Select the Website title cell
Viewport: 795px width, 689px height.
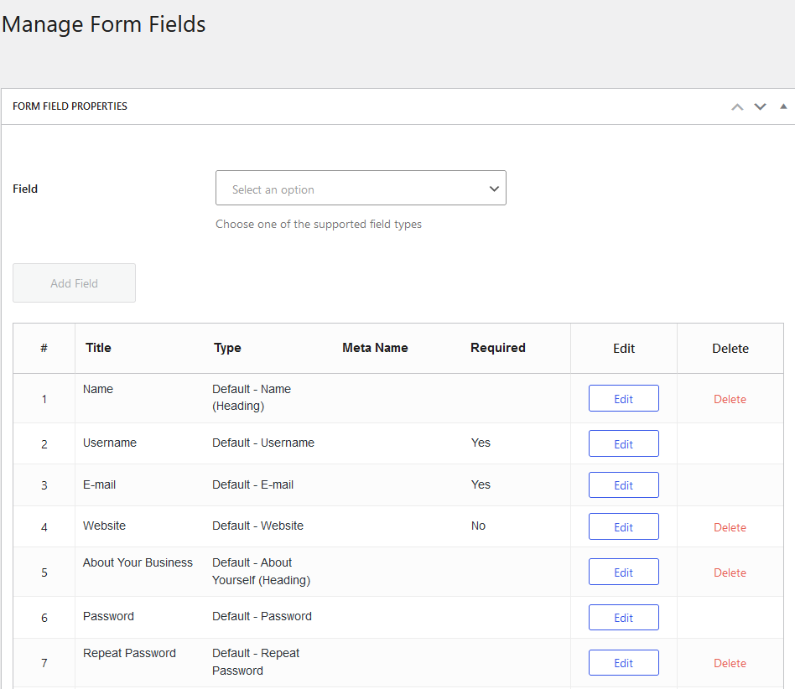[104, 526]
